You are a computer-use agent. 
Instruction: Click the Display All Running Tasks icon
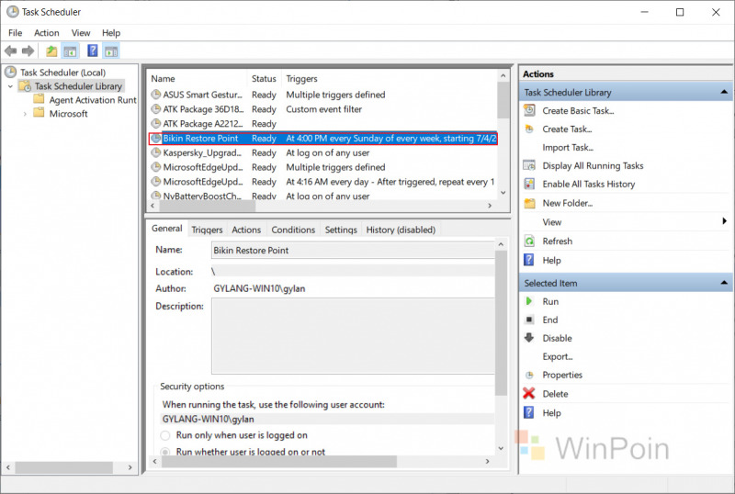(529, 165)
